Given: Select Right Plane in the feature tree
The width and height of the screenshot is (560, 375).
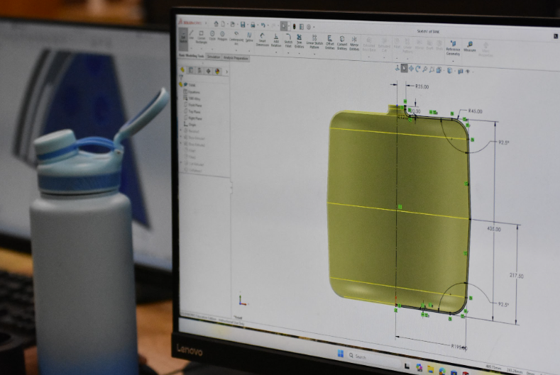Looking at the screenshot, I should [x=192, y=118].
